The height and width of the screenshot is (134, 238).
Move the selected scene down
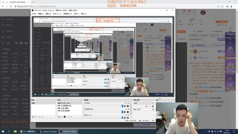[x=42, y=117]
